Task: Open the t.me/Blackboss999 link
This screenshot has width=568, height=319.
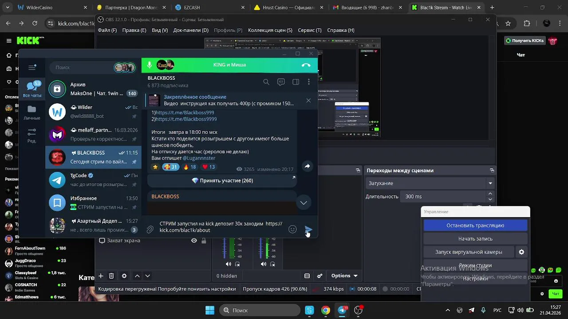Action: 185,113
